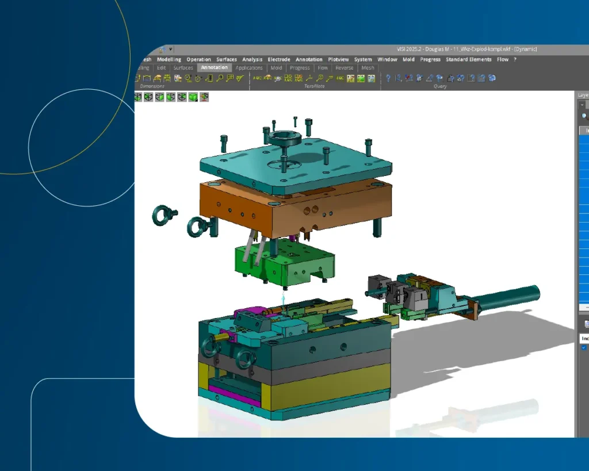
Task: Select the top highlighted row in layer list
Action: click(584, 131)
